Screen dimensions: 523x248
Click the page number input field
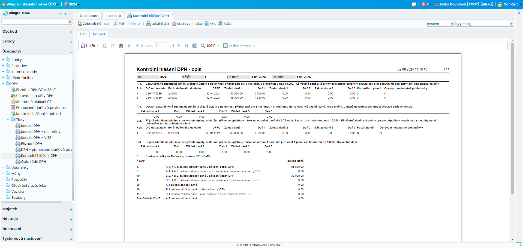[x=162, y=46]
